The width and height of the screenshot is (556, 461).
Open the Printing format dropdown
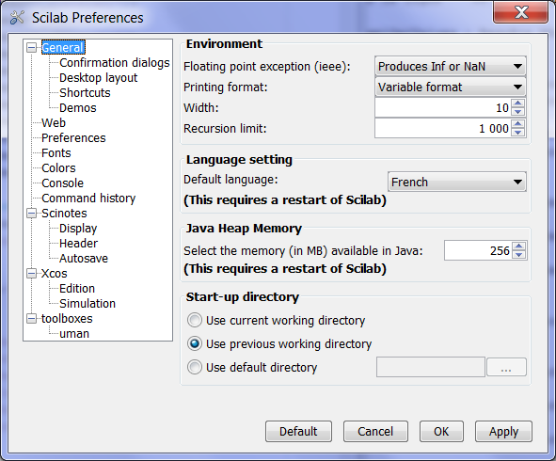point(451,87)
